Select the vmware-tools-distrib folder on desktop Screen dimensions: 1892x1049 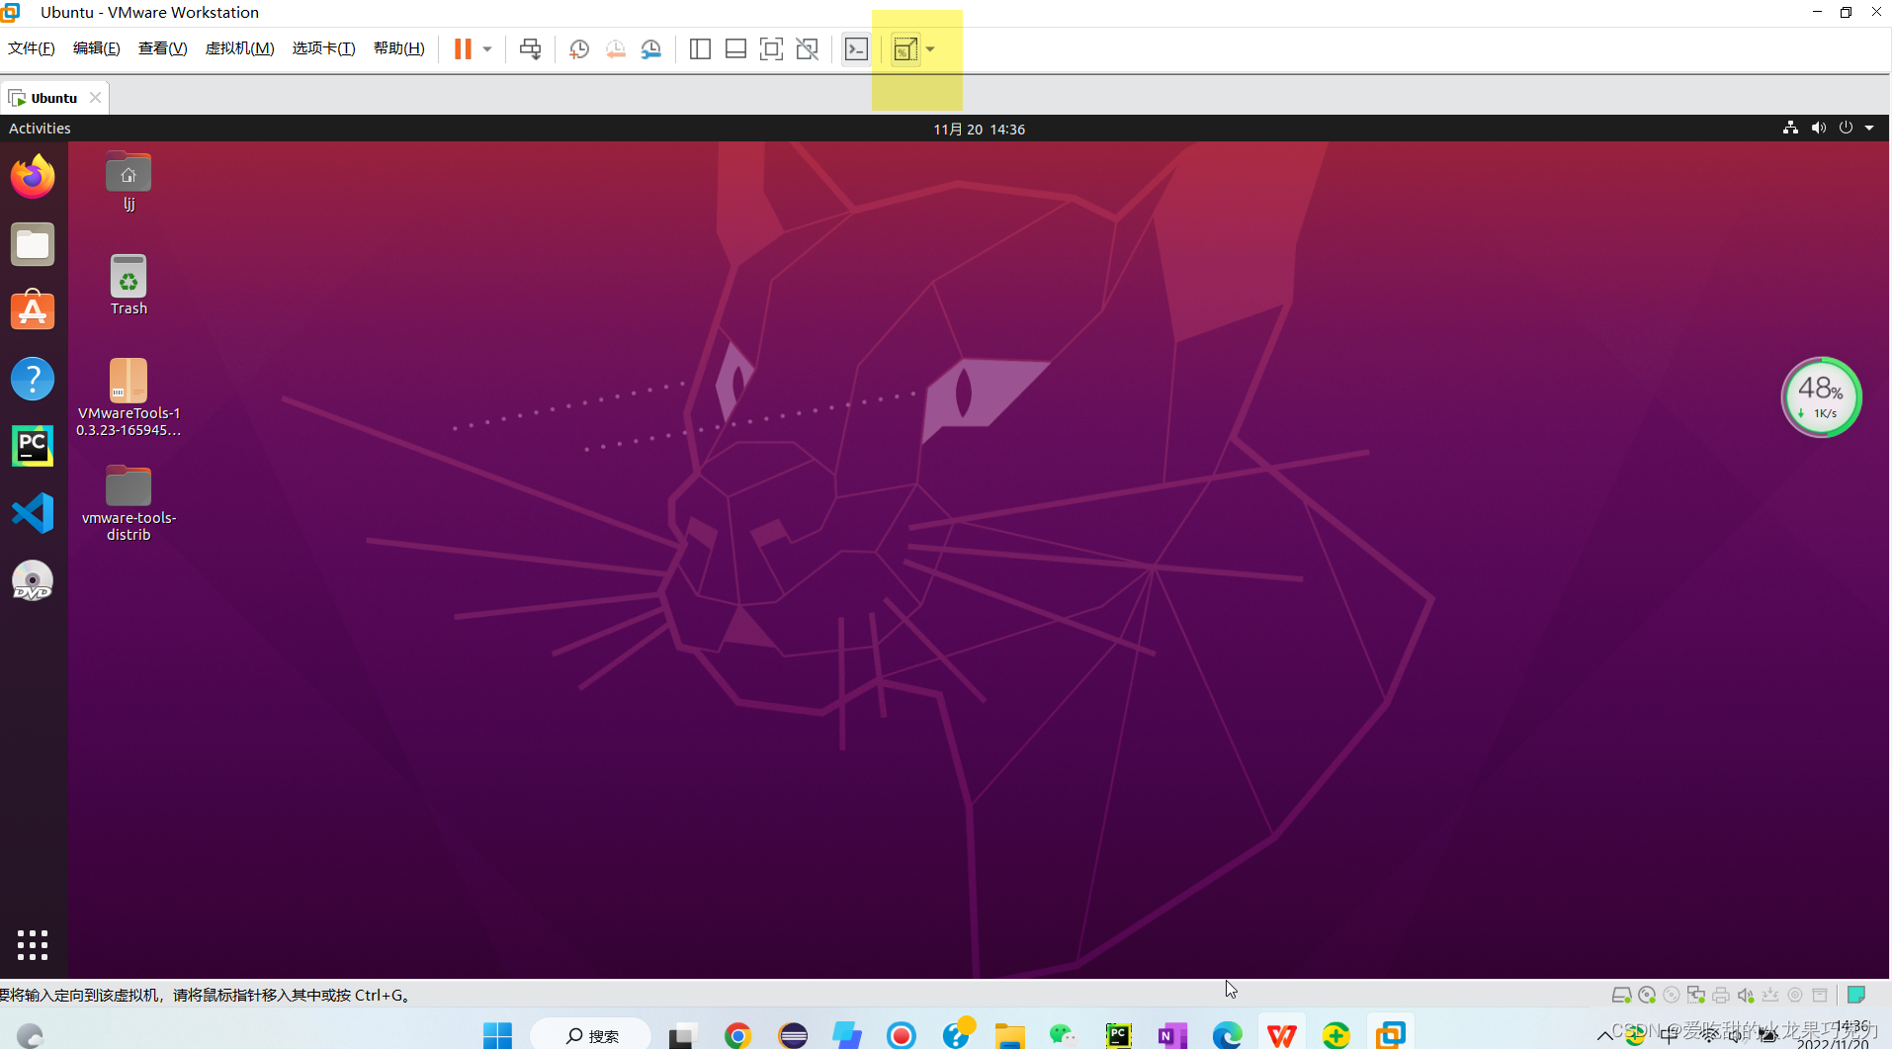click(129, 503)
